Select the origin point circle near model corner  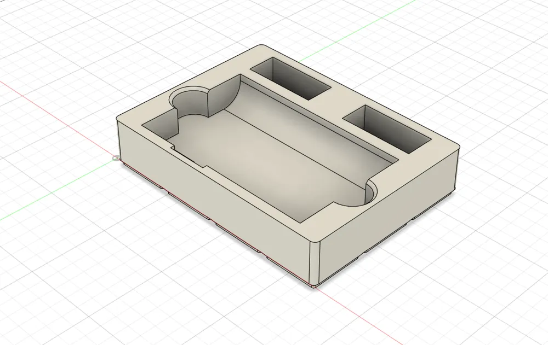click(x=115, y=159)
